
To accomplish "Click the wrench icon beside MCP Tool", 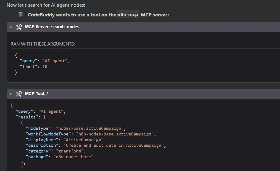I will click(19, 94).
